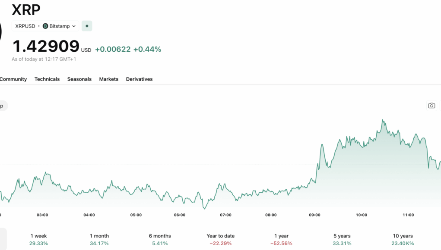Go to the Markets tab
This screenshot has width=441, height=250.
tap(108, 79)
